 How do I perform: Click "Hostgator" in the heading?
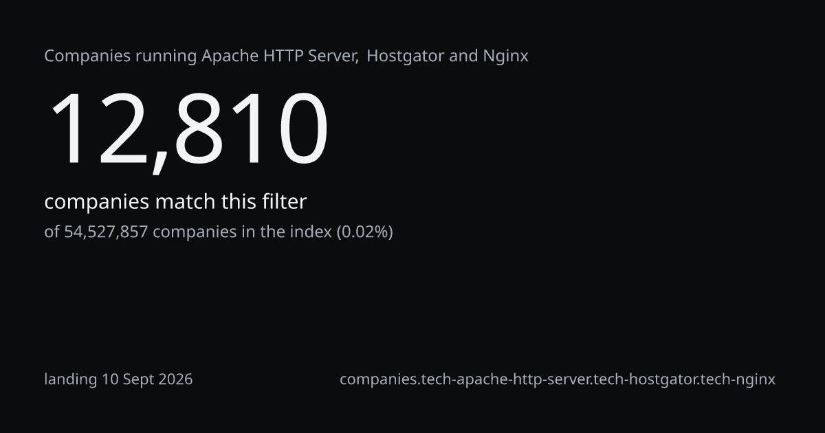[x=406, y=56]
